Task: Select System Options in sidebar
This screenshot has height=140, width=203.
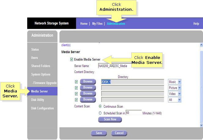Action: [41, 75]
